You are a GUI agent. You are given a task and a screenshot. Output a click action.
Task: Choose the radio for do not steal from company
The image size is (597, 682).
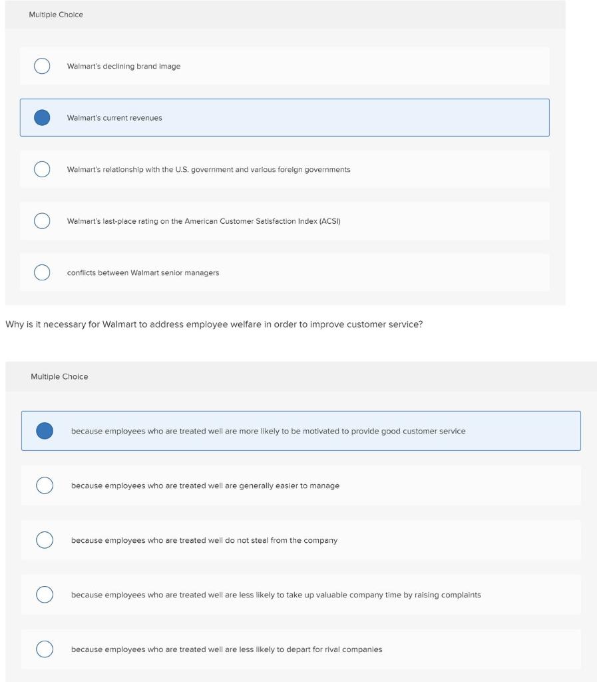[x=45, y=540]
